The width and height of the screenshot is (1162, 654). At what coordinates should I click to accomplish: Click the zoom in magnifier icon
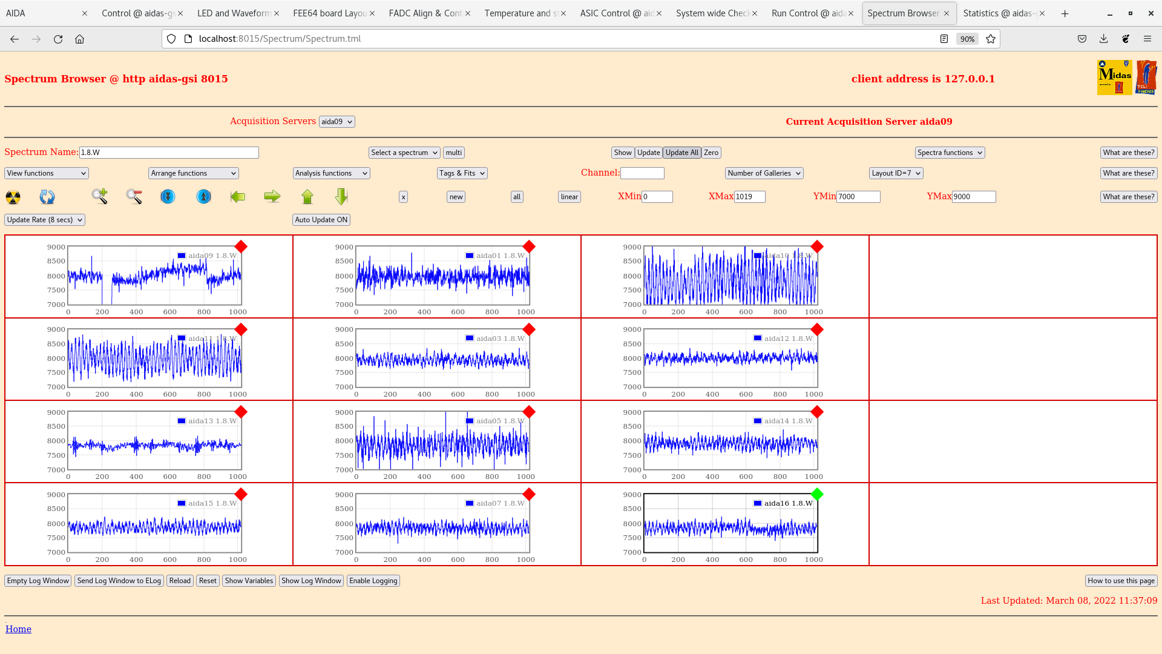(x=100, y=196)
